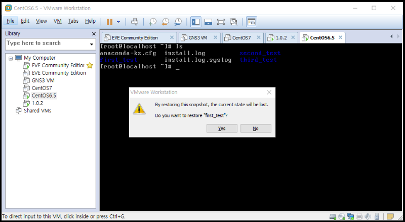405x222 pixels.
Task: Toggle the console view button
Action: click(x=251, y=22)
